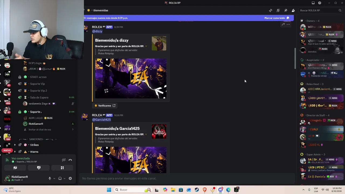Click the NUEVO unread indicator pill
This screenshot has height=194, width=345.
click(7, 150)
